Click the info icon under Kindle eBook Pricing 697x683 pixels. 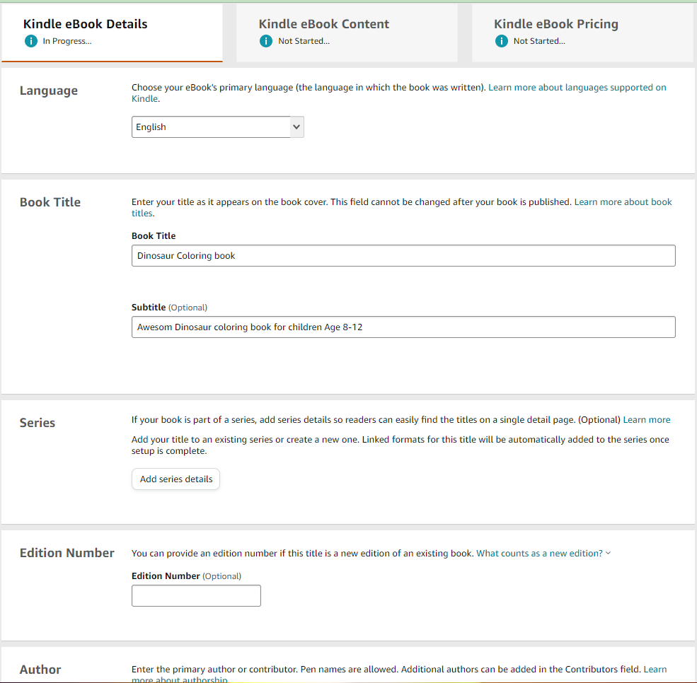(x=502, y=41)
